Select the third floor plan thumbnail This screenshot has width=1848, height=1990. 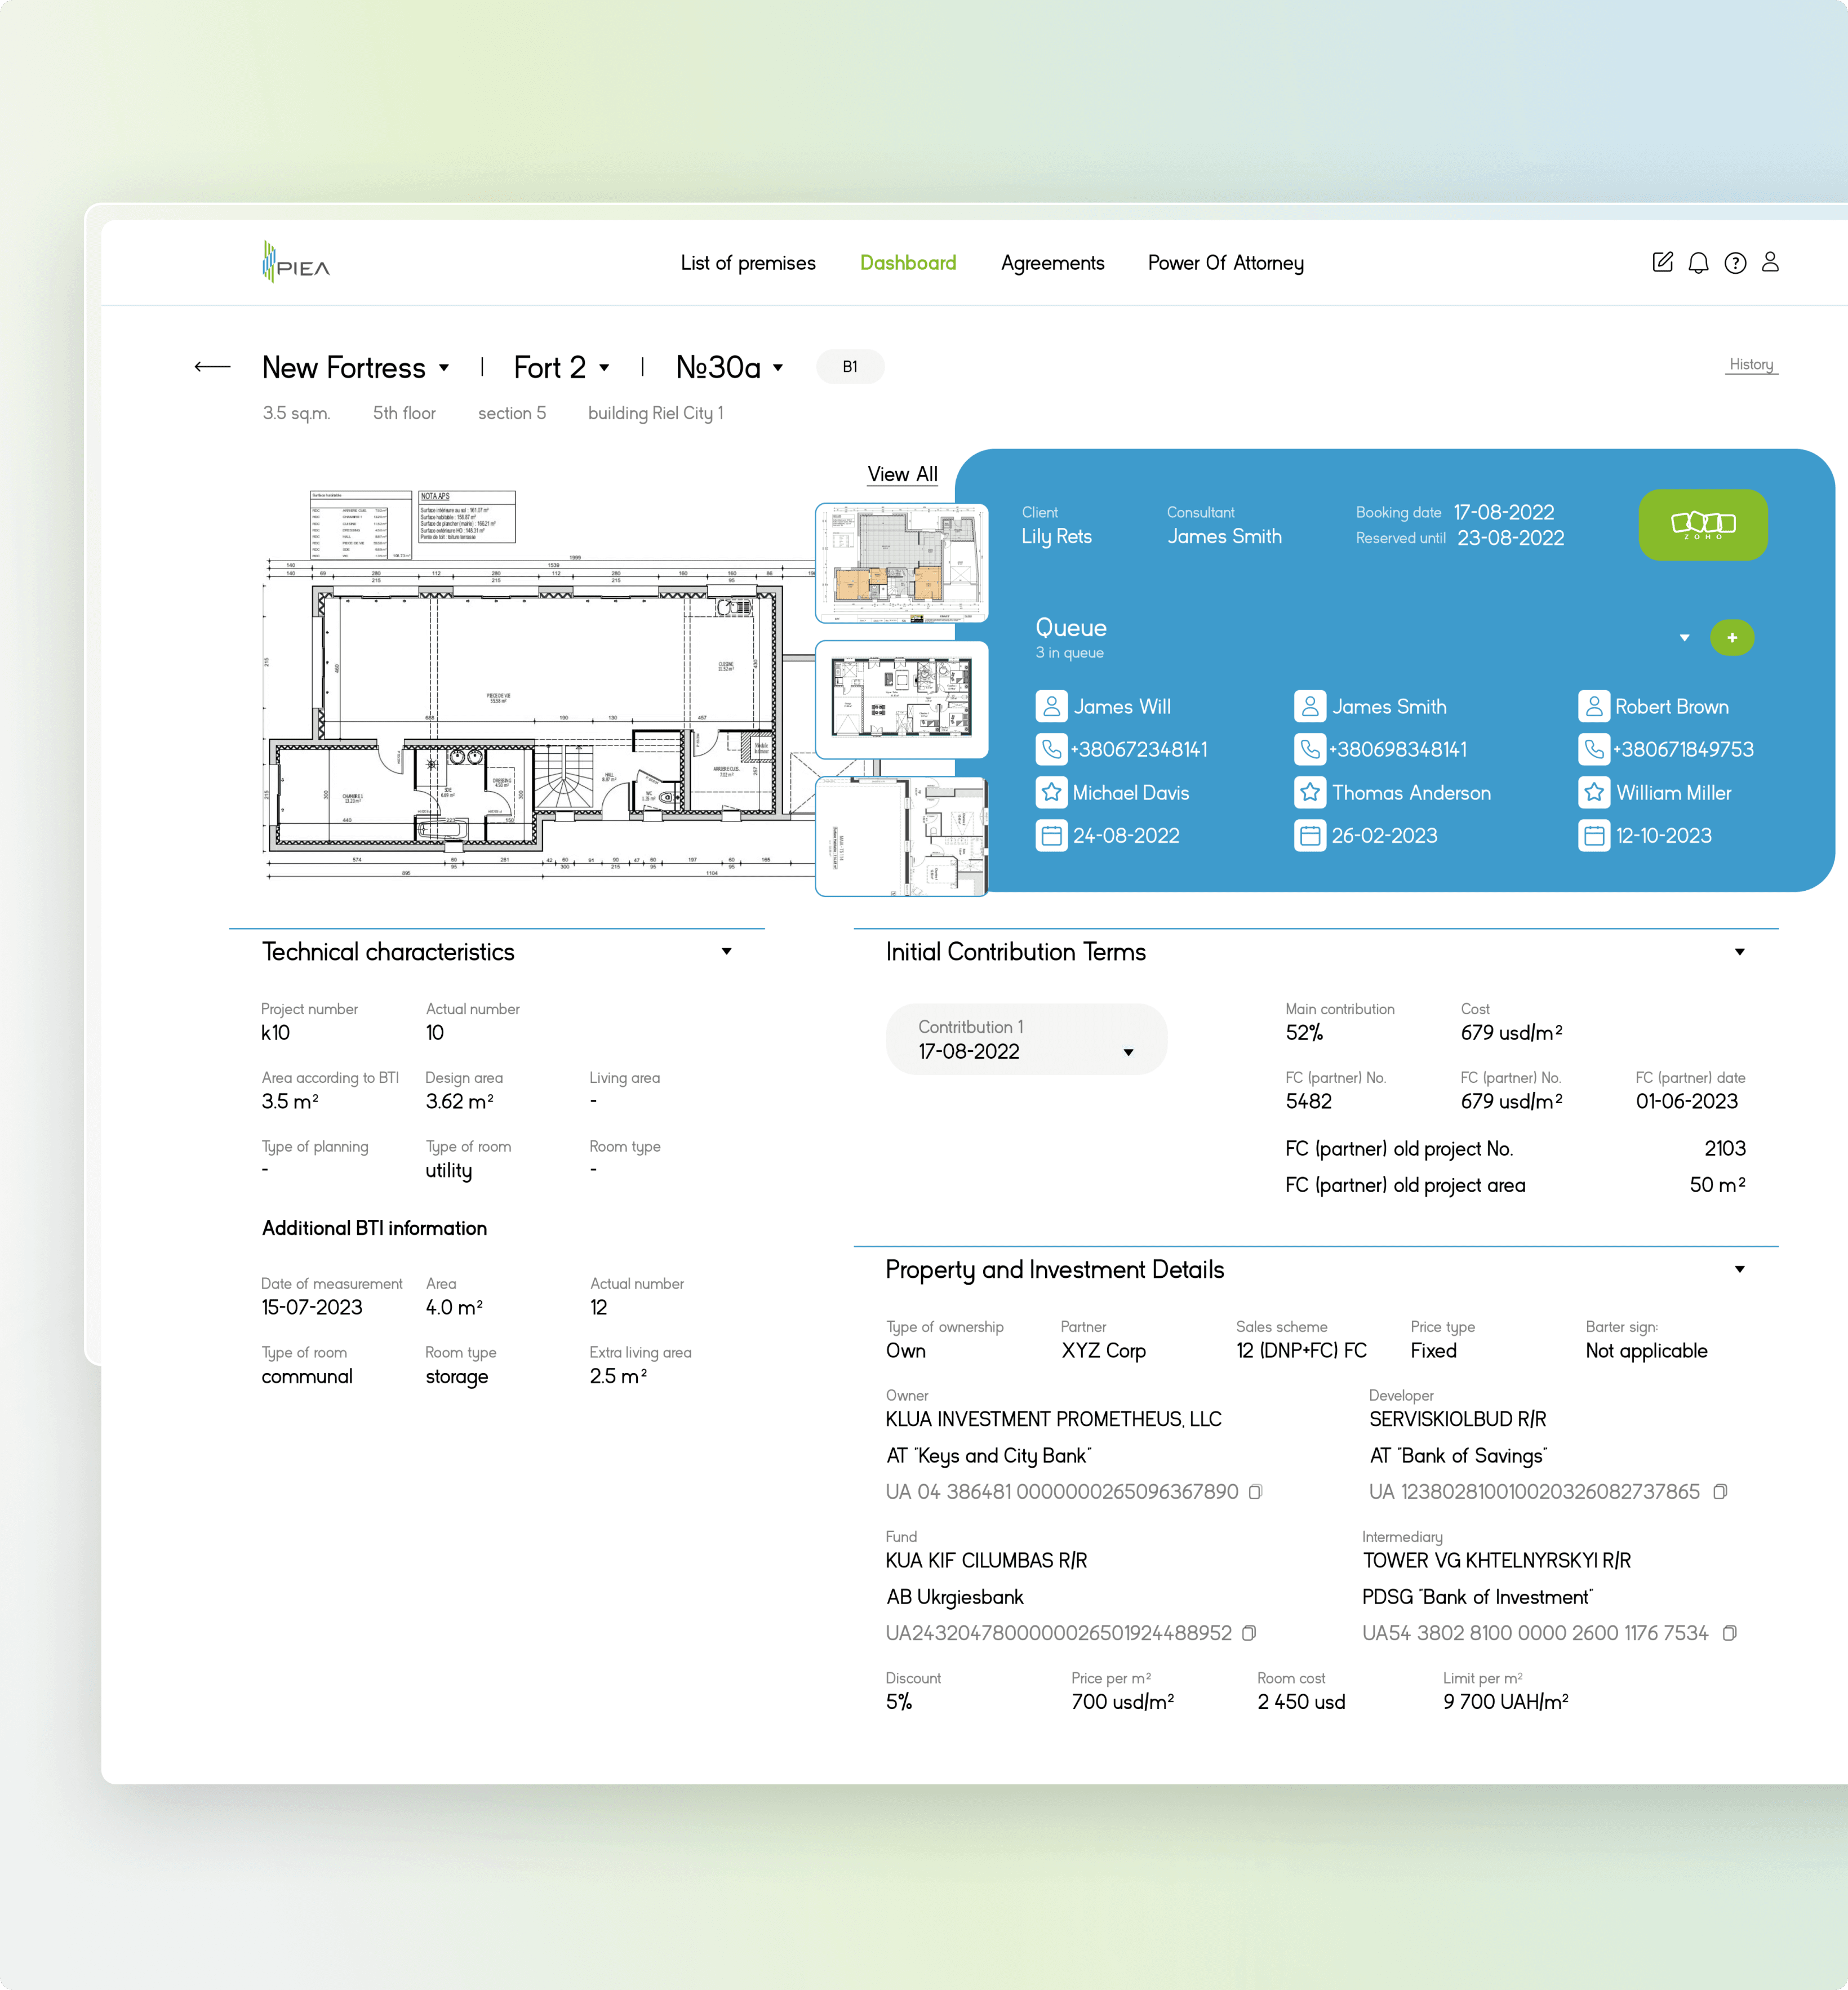coord(902,837)
